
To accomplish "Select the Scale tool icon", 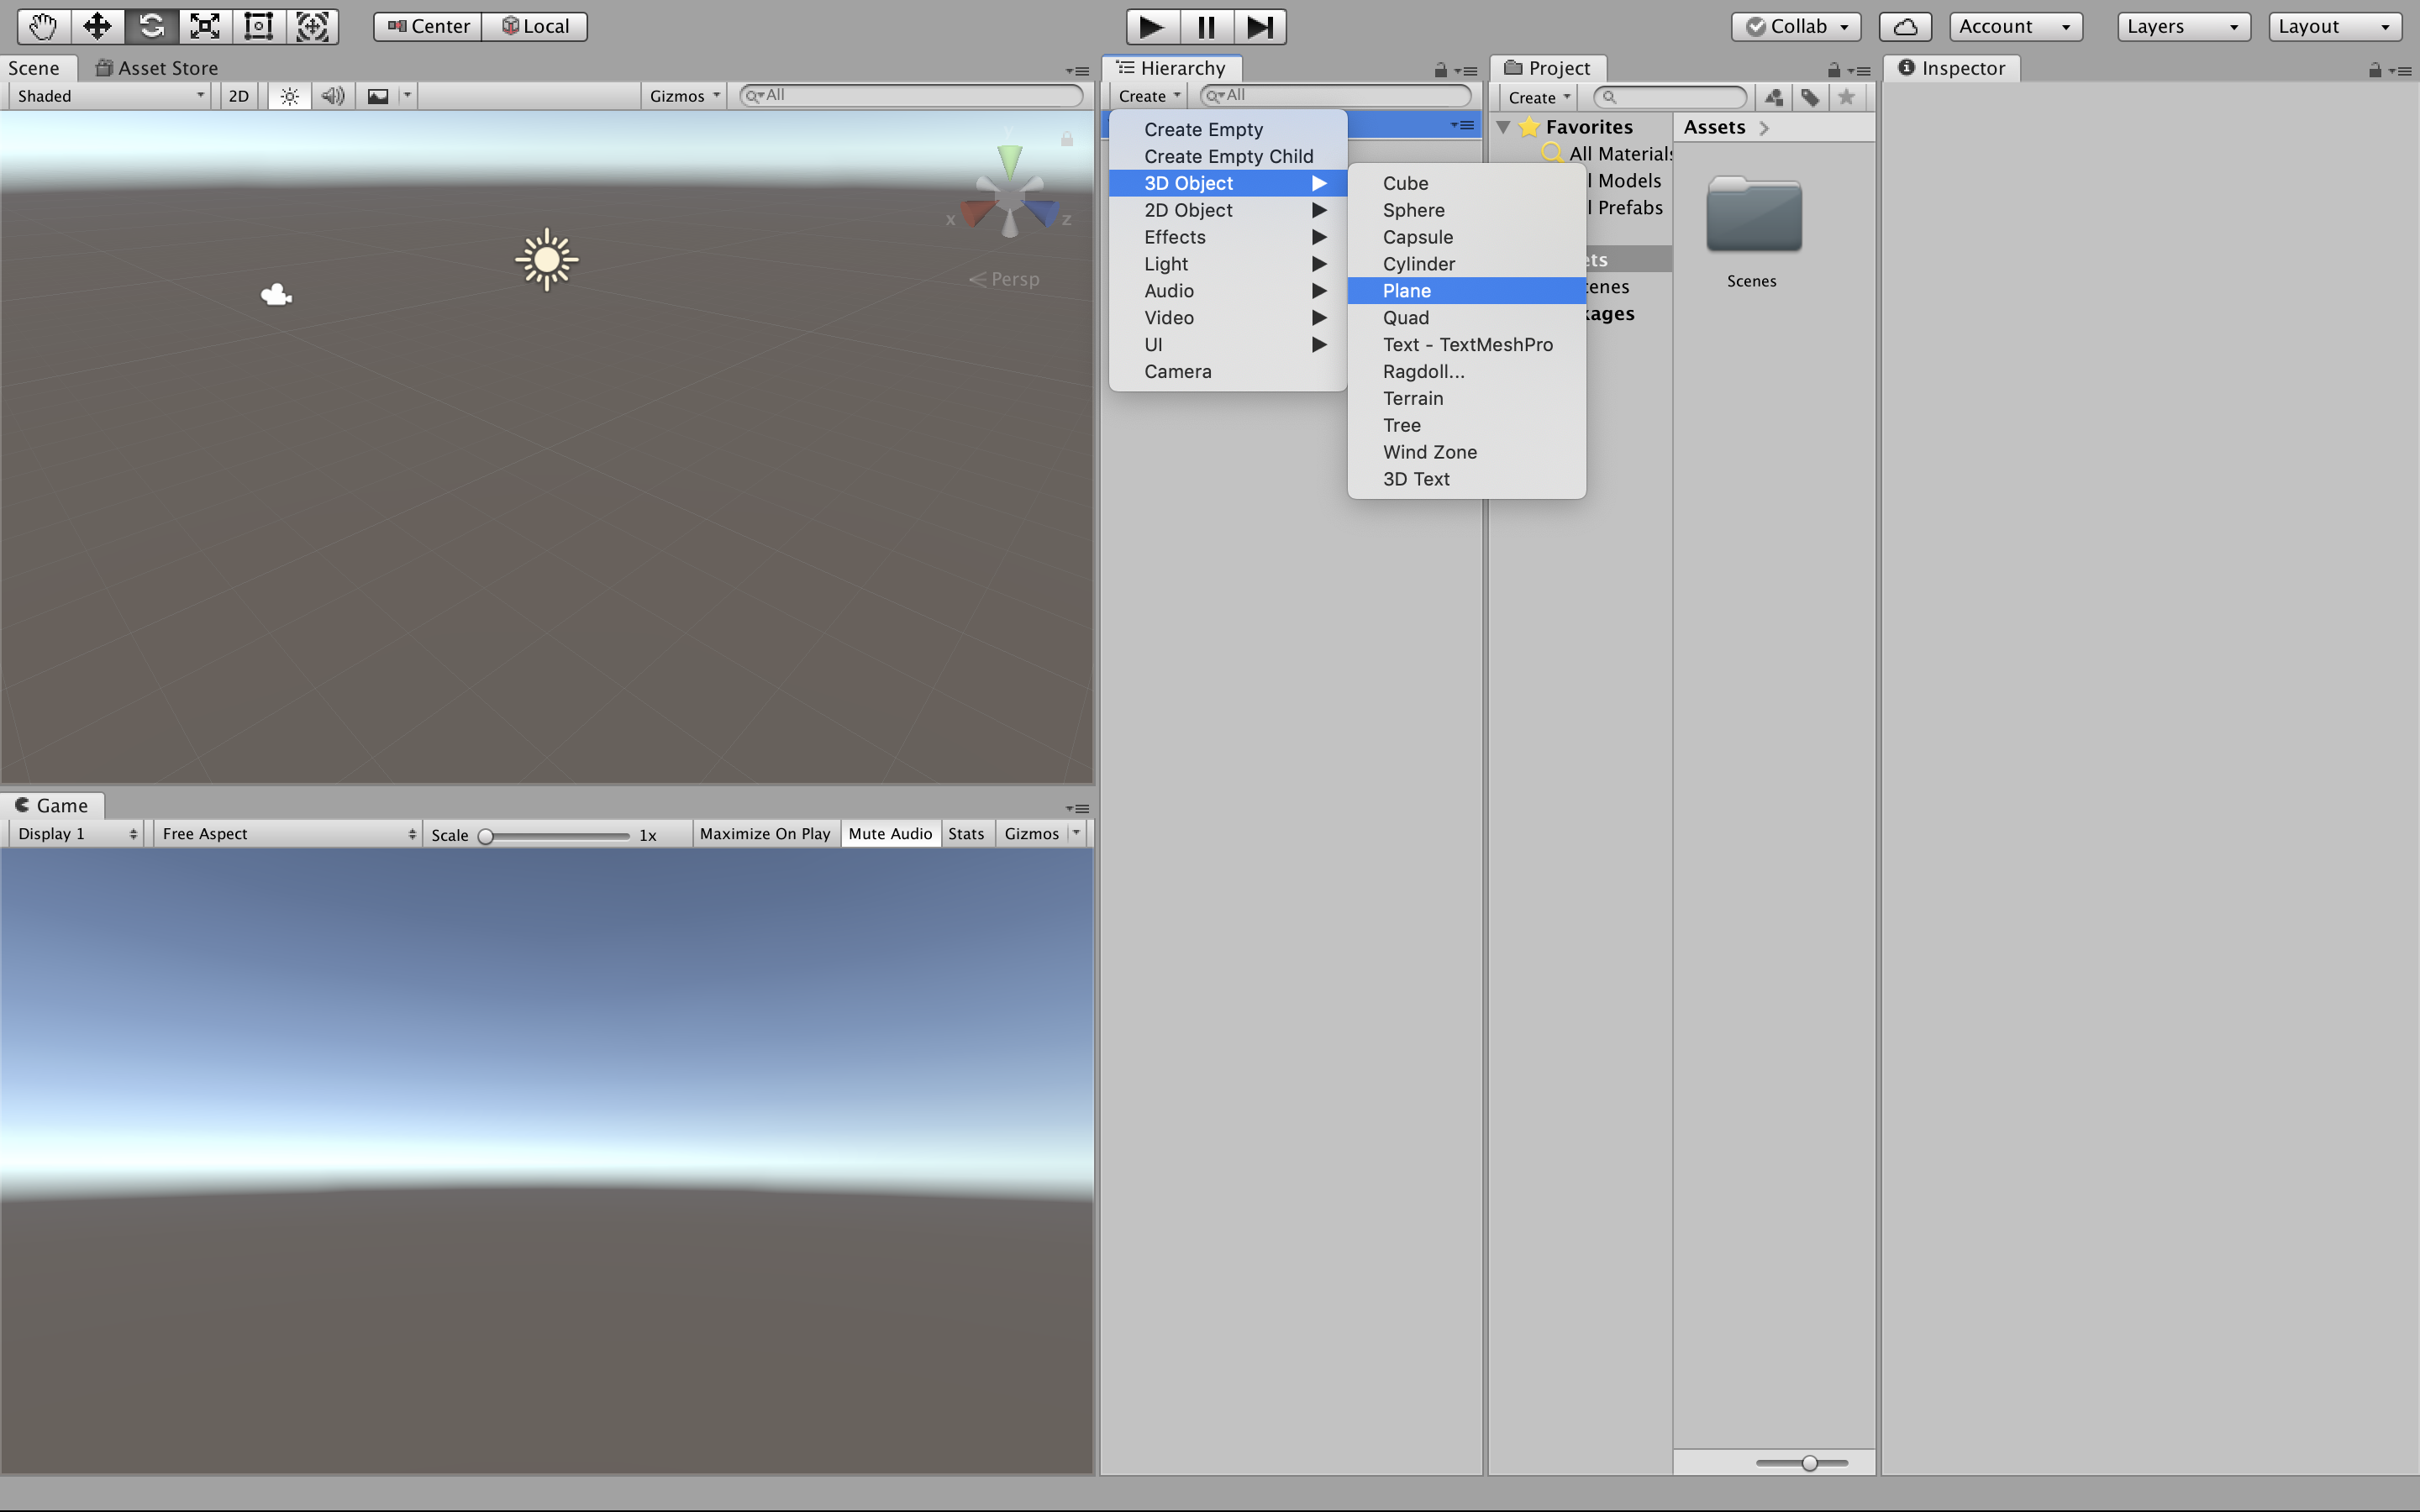I will pyautogui.click(x=205, y=26).
